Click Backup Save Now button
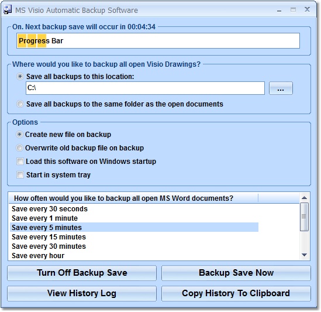Viewport: 321px width, 312px height. pyautogui.click(x=236, y=273)
